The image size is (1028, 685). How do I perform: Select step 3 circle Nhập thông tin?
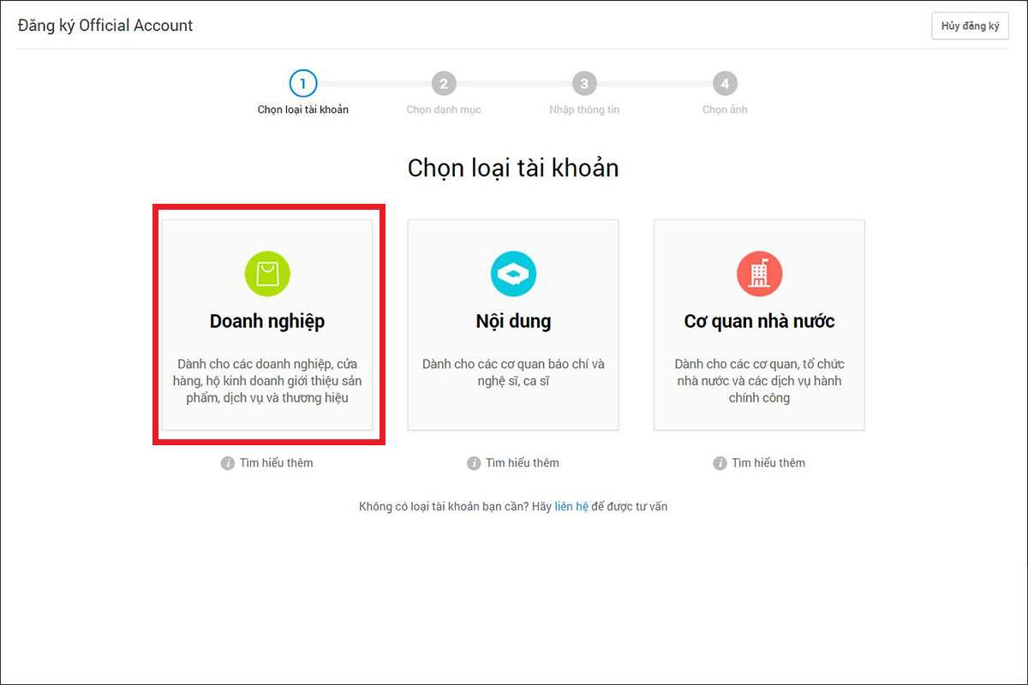(584, 84)
